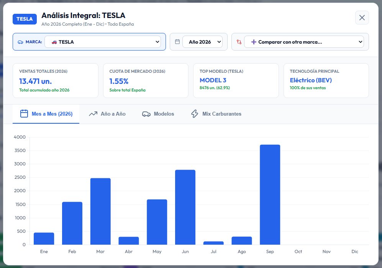Click the Nov label on the x-axis
This screenshot has width=382, height=268.
pos(326,252)
